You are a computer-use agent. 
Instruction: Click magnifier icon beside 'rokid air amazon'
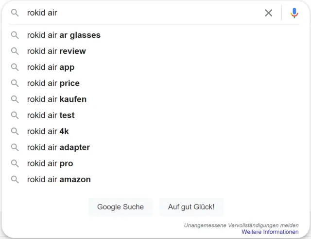click(x=15, y=179)
